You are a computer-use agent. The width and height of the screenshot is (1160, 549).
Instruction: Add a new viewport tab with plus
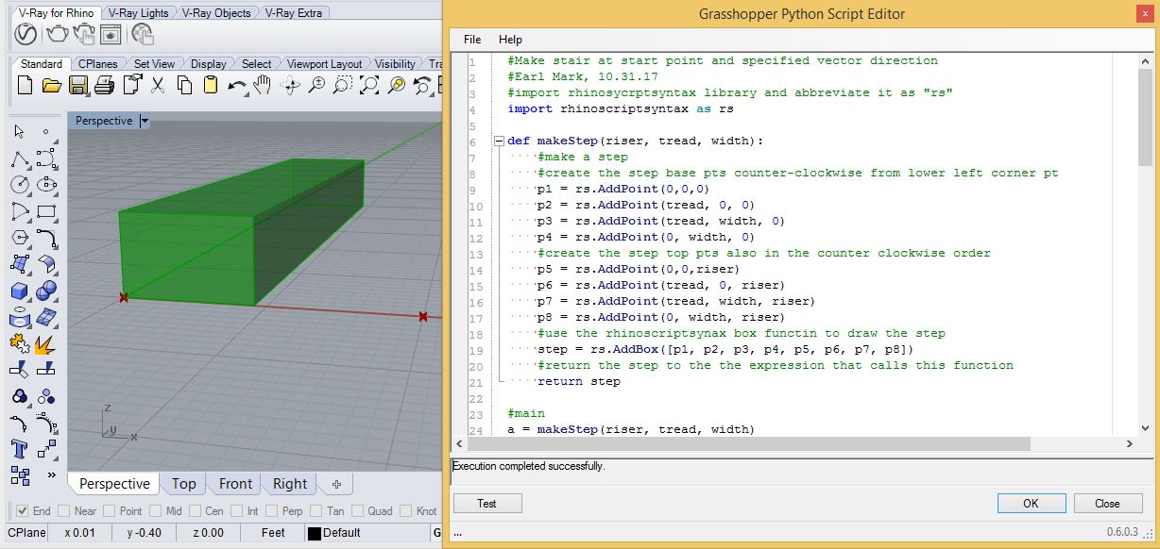coord(335,485)
